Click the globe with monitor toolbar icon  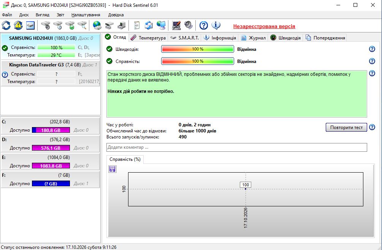[x=161, y=25]
